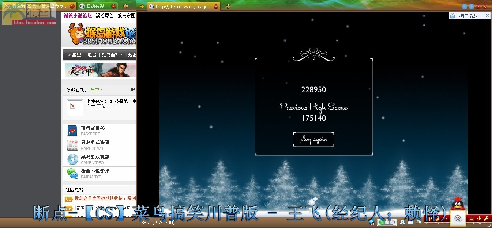
Task: Dismiss the 小窗口播放 popup
Action: point(487,16)
